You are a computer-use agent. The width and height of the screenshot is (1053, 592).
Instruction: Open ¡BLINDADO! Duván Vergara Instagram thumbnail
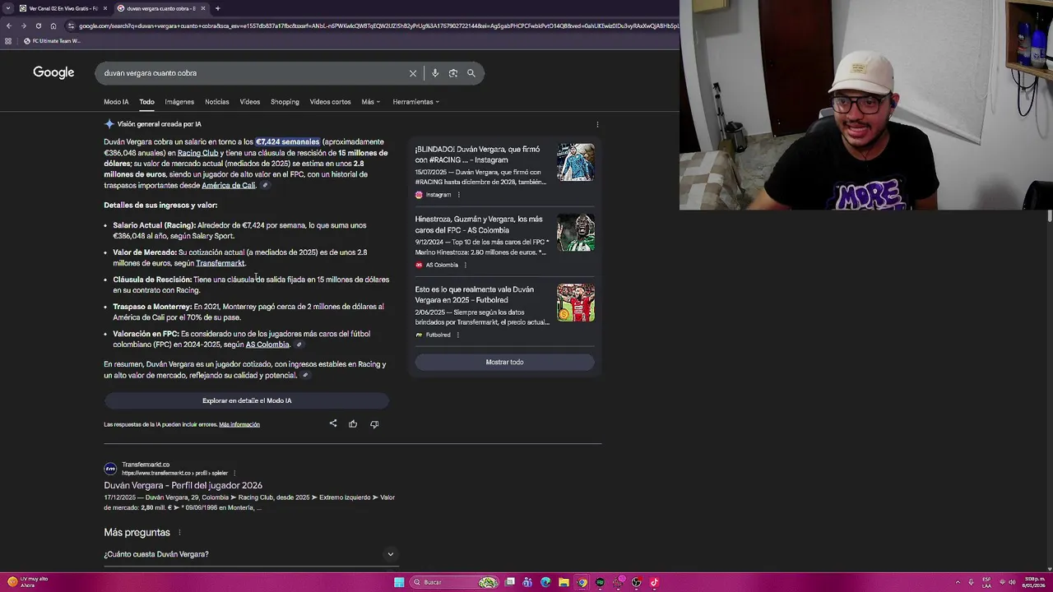pos(575,163)
